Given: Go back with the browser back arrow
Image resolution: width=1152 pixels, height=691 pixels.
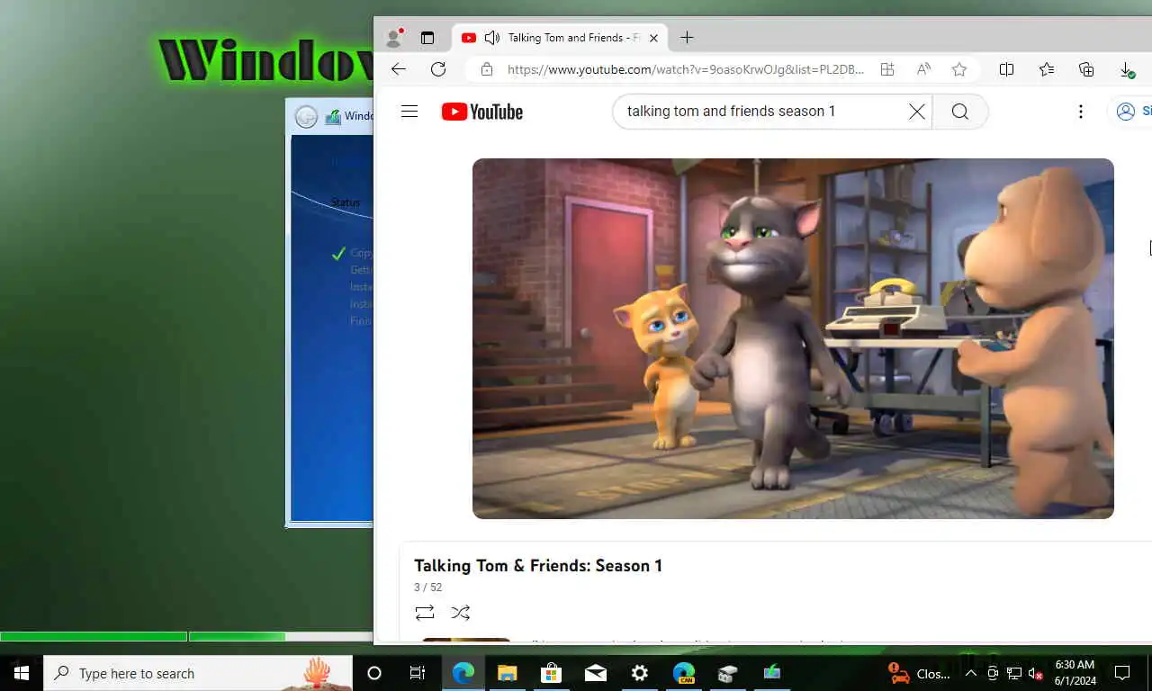Looking at the screenshot, I should coord(399,69).
